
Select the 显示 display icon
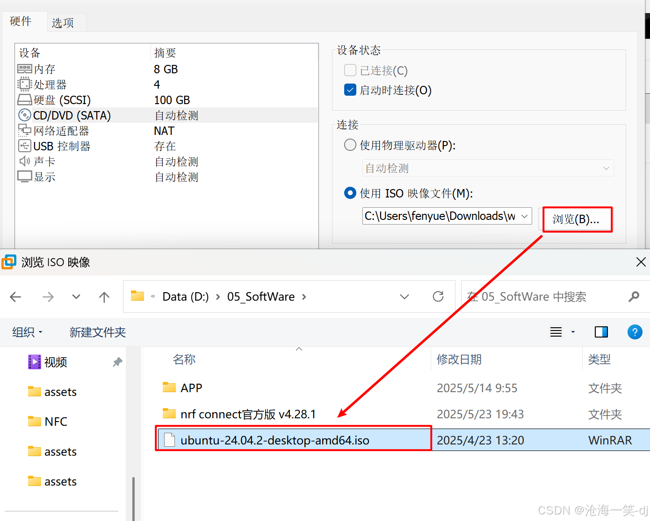click(25, 176)
